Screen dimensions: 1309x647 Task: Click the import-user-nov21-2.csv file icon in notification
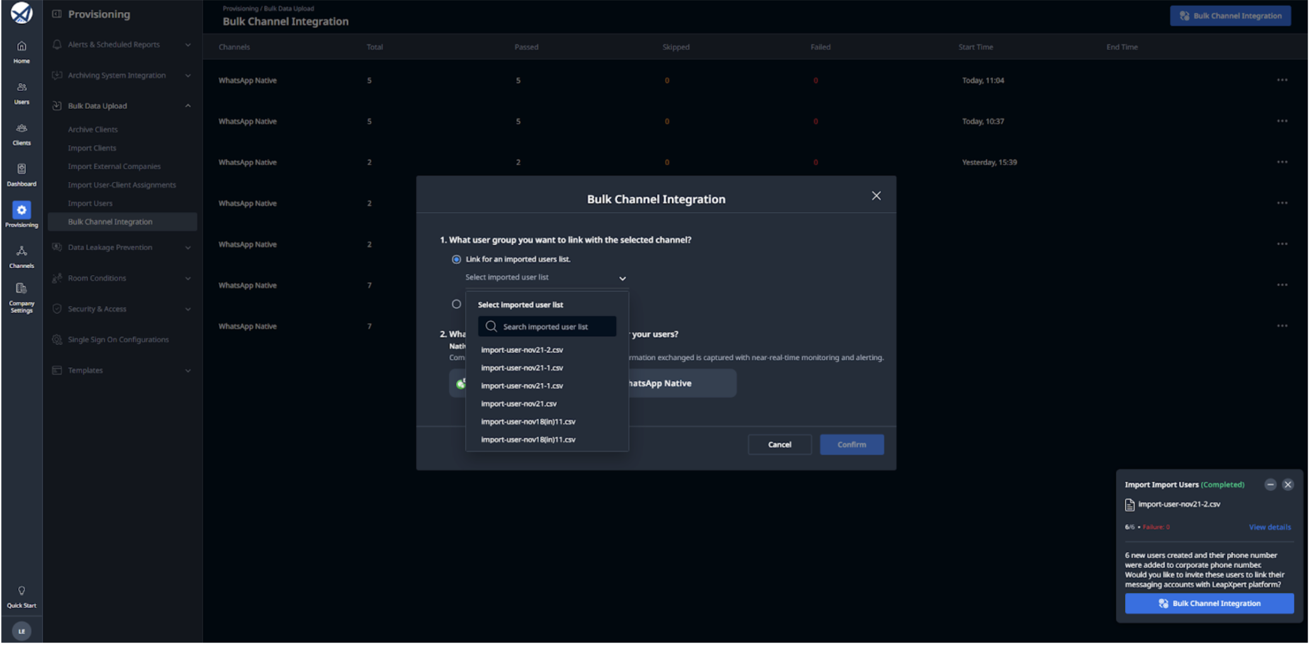coord(1130,505)
